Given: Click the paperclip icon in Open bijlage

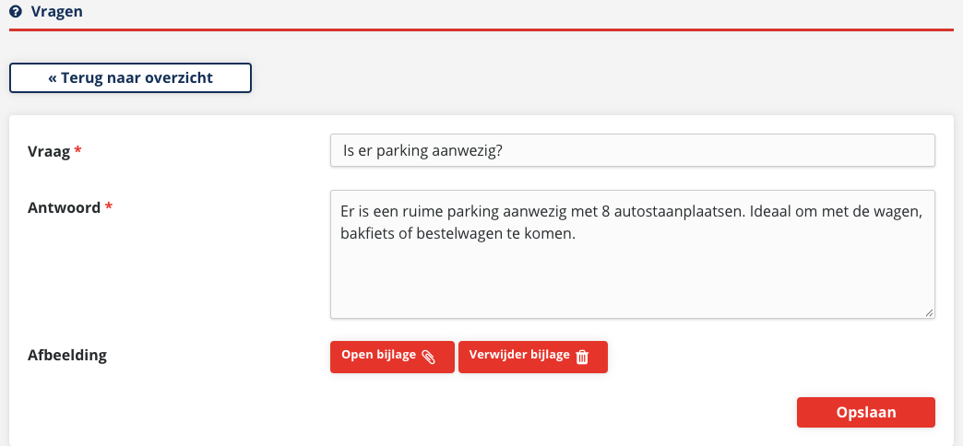Looking at the screenshot, I should (429, 357).
